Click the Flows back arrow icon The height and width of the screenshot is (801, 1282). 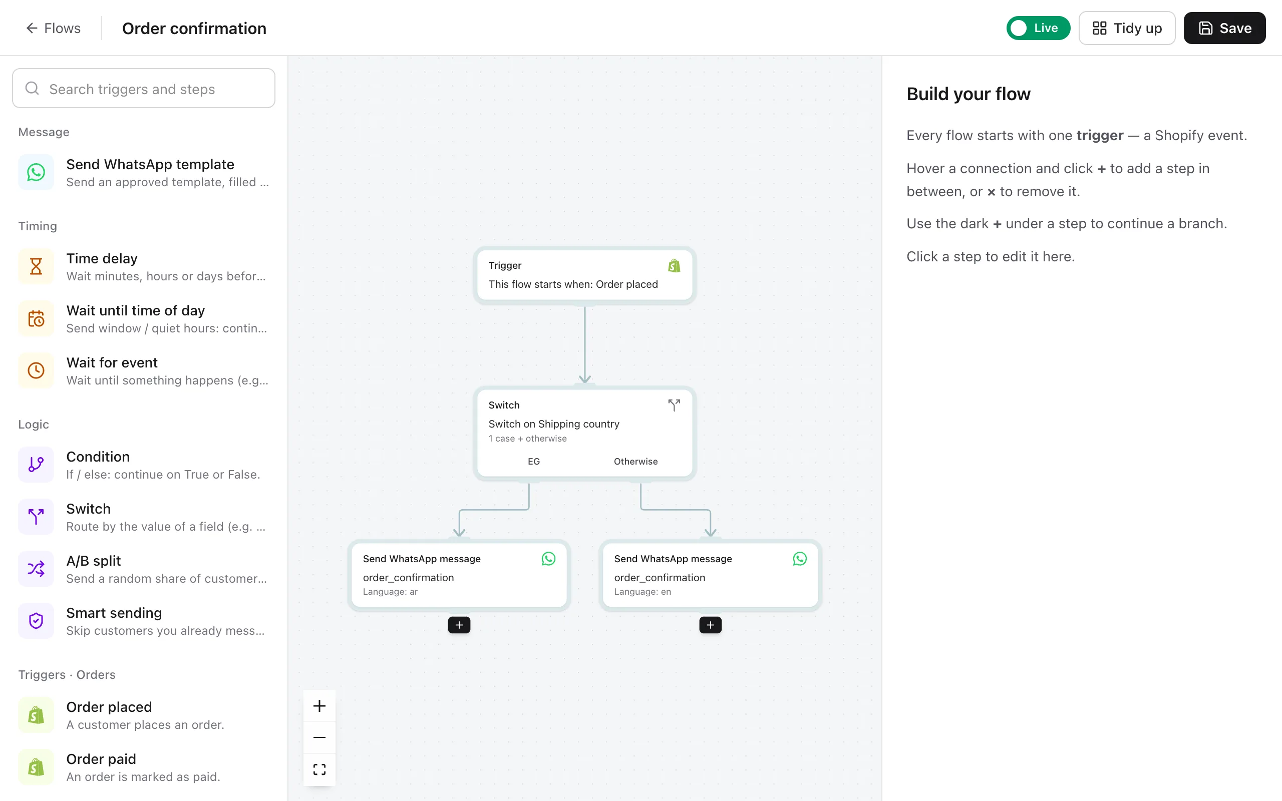[32, 28]
